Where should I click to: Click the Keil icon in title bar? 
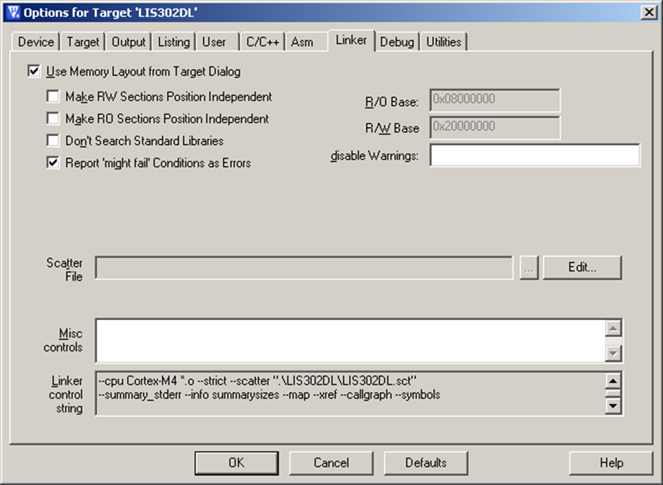coord(13,12)
